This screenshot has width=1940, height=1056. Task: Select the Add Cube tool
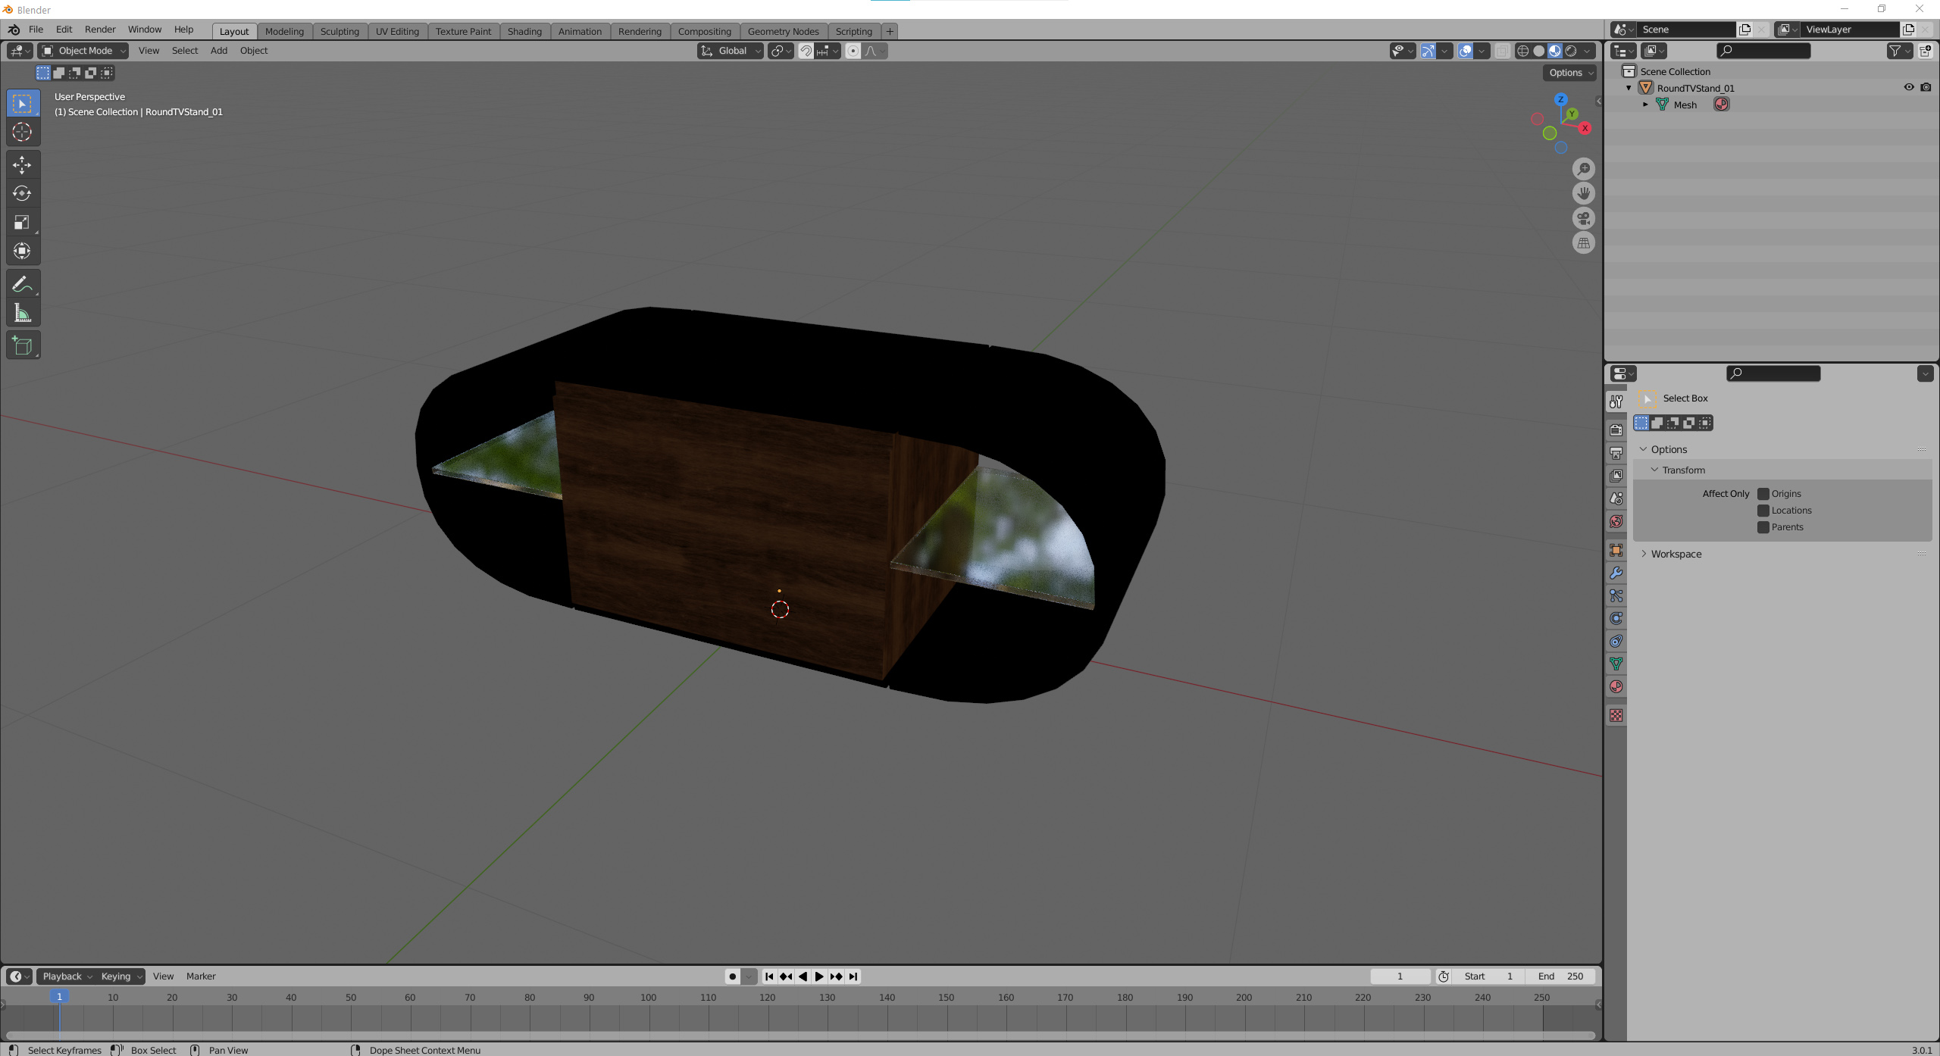(22, 345)
